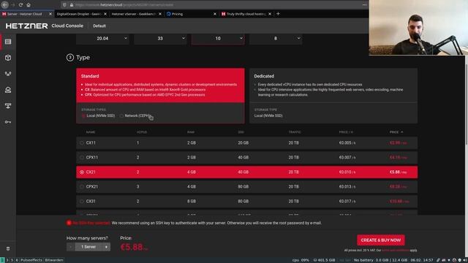The width and height of the screenshot is (468, 263).
Task: Sort table by PRICE column arrow
Action: click(401, 131)
